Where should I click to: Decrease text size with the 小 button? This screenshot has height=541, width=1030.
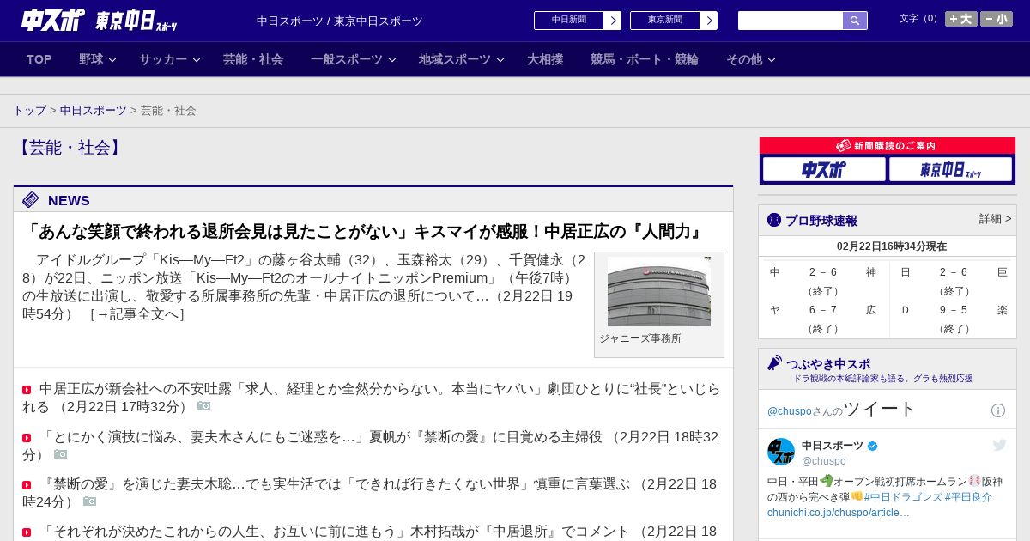click(997, 19)
